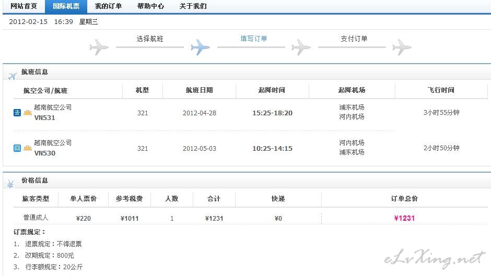
Task: Select the 支付订单 step label
Action: (x=354, y=39)
